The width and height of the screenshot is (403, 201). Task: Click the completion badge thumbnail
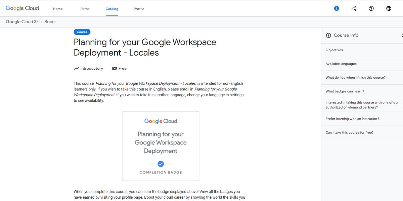pyautogui.click(x=161, y=146)
